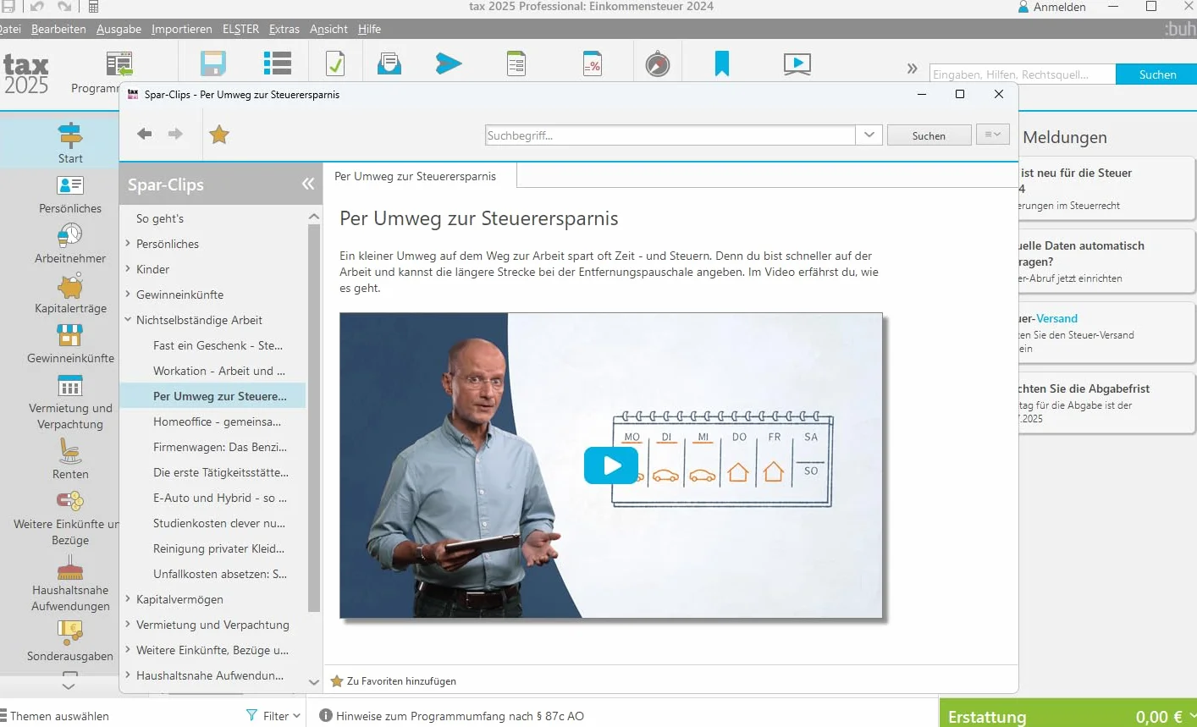The height and width of the screenshot is (727, 1197).
Task: Open Vermietung und Verpachtung building icon
Action: (70, 386)
